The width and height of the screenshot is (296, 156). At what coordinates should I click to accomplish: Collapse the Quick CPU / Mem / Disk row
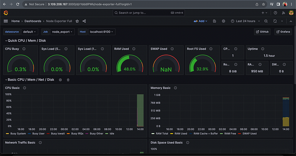pyautogui.click(x=25, y=41)
